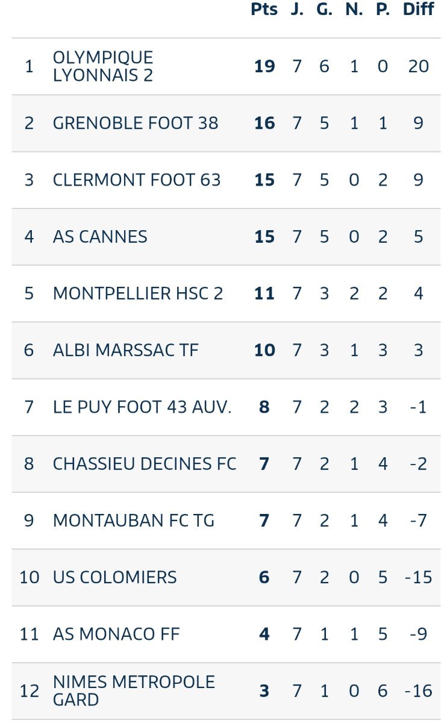Click the J. column header

297,10
